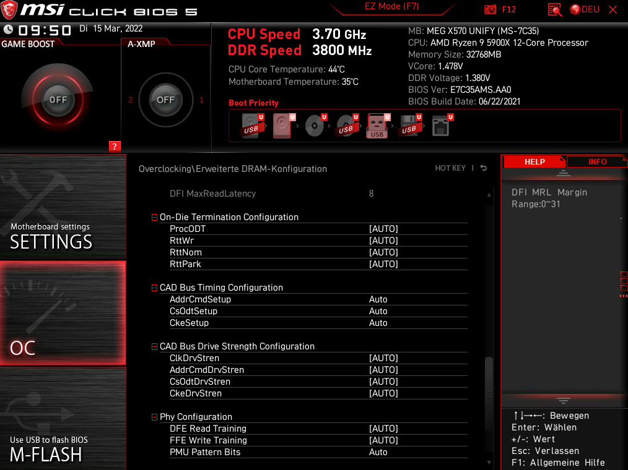Open the red question mark help icon

coord(115,147)
